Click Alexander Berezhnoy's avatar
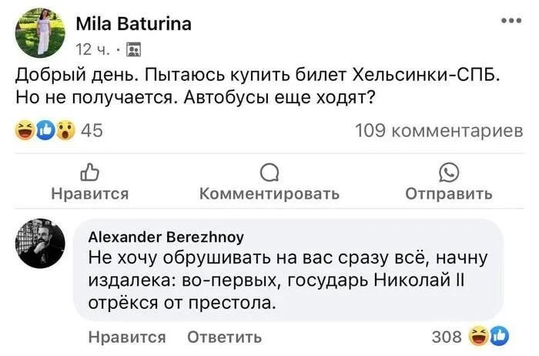 [40, 242]
